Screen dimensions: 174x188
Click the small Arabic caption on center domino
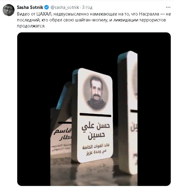click(x=95, y=149)
